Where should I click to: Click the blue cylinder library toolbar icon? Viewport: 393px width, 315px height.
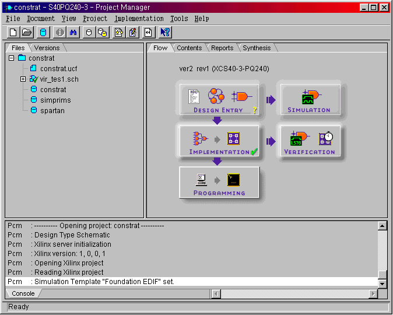point(43,32)
